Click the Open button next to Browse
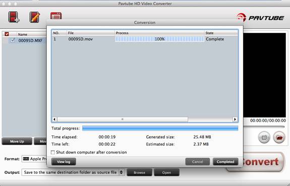This screenshot has width=290, height=186. pos(166,172)
